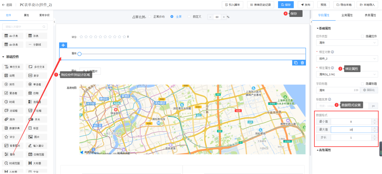Open the 绑定对象 dropdown showing 控件_2
This screenshot has height=174, width=382.
[347, 59]
